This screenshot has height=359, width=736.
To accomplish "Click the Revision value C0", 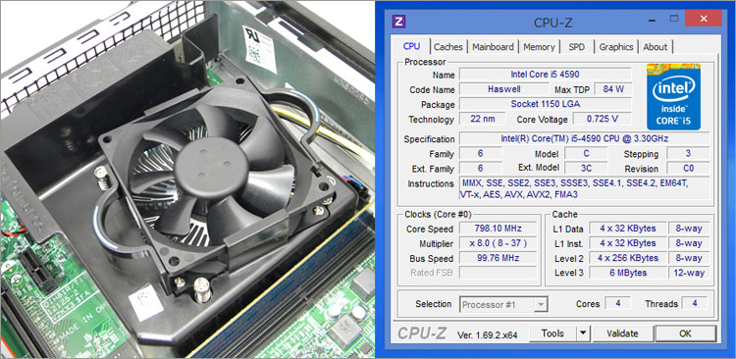I will click(688, 168).
